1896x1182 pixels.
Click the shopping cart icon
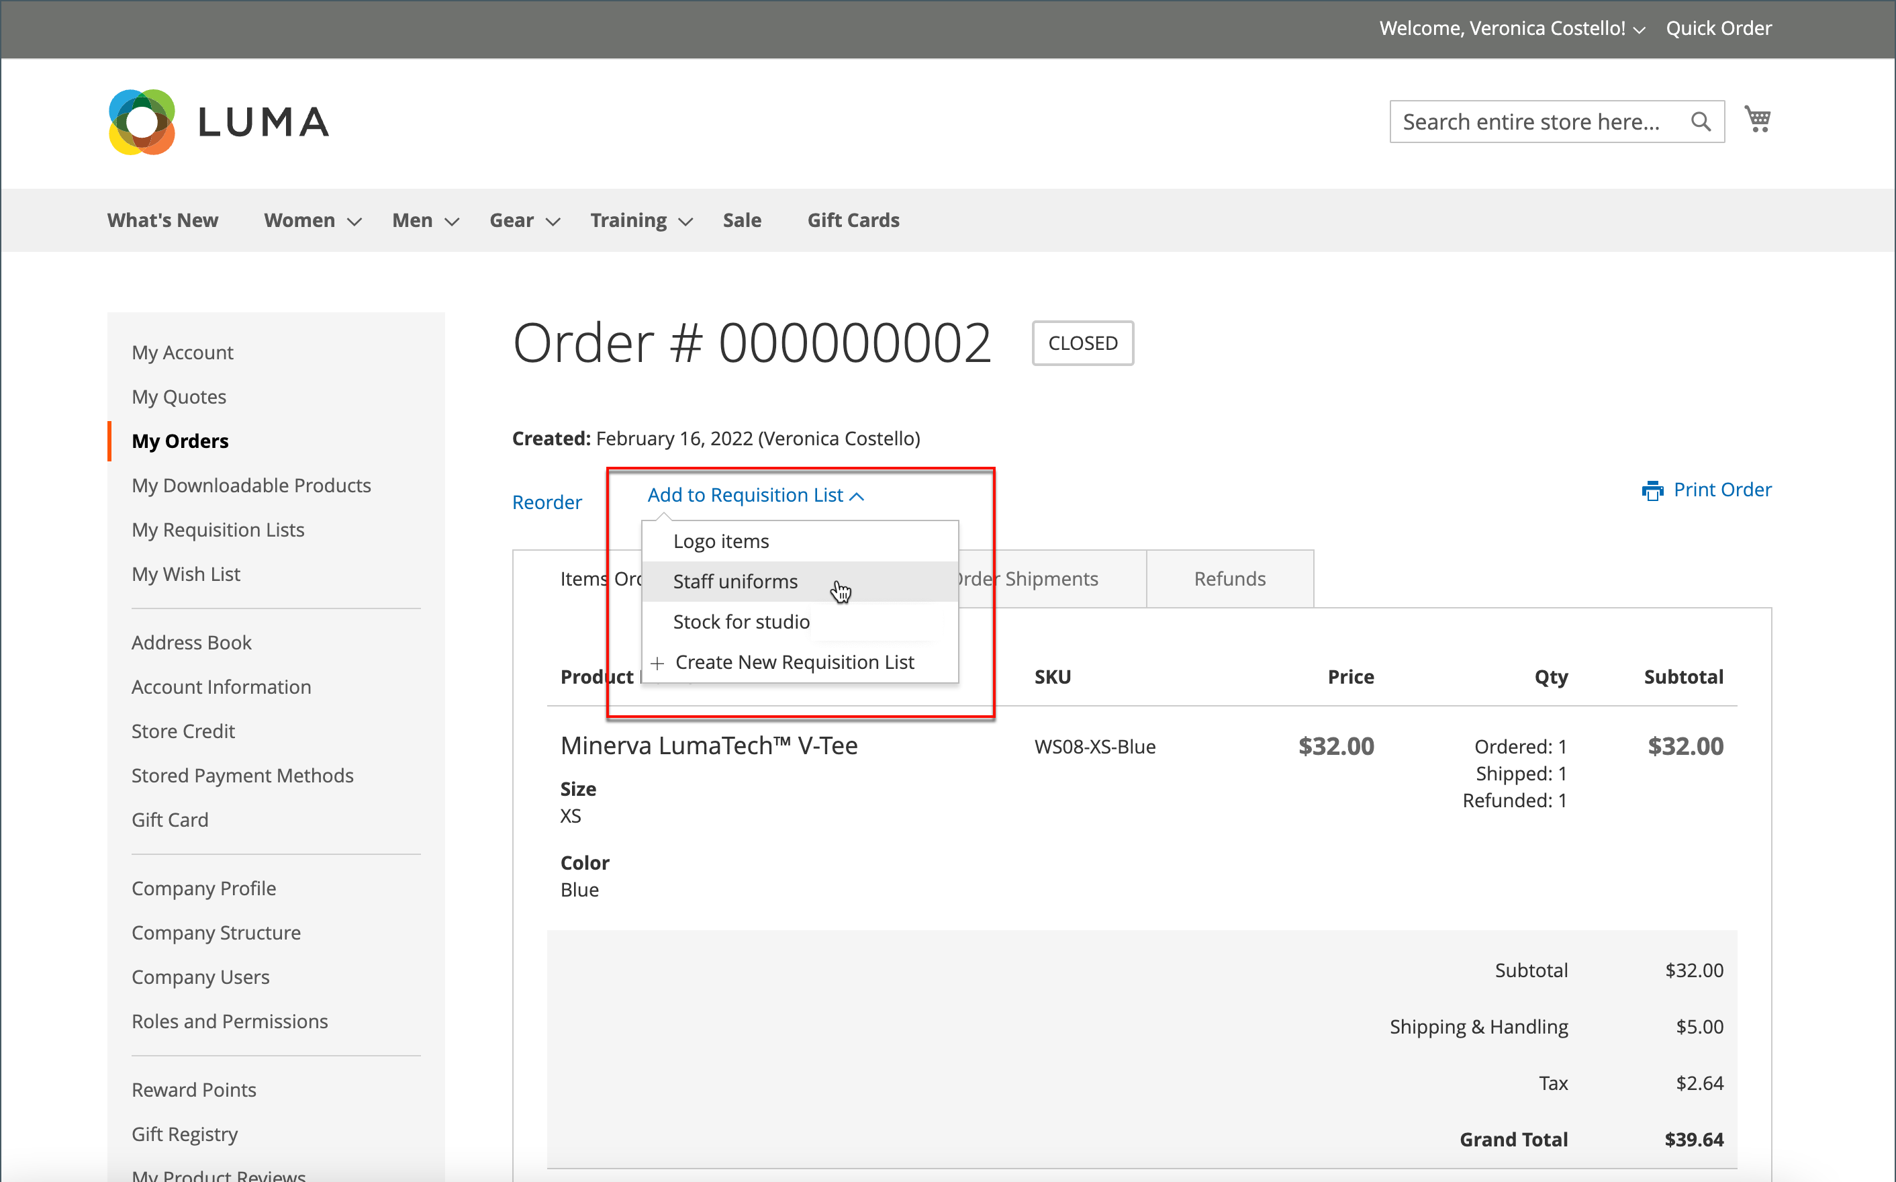(1757, 120)
